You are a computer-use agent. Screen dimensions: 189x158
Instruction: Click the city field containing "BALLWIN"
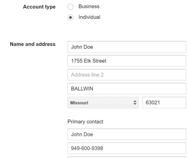click(x=127, y=89)
